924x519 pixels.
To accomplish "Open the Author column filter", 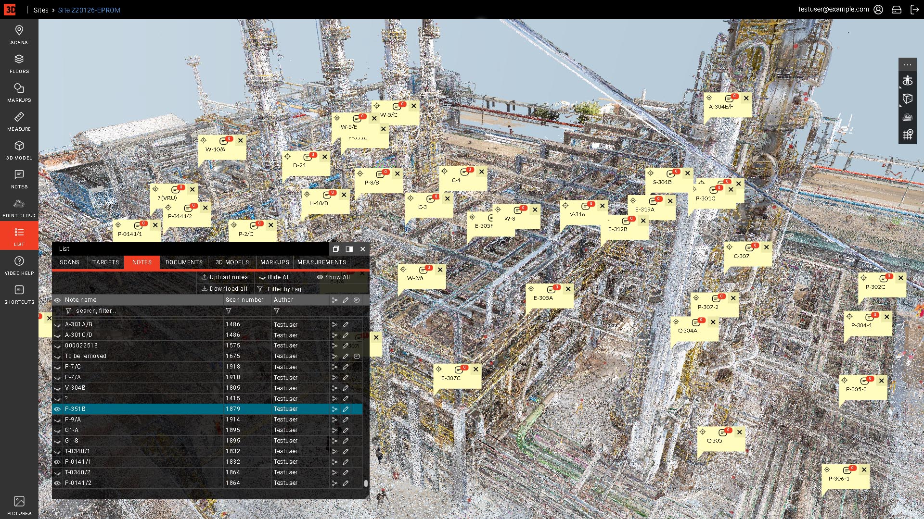I will (x=277, y=311).
